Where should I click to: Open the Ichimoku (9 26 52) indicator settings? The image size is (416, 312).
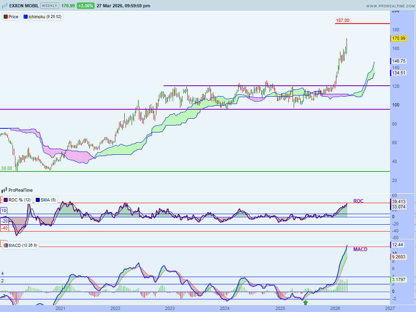coord(45,17)
